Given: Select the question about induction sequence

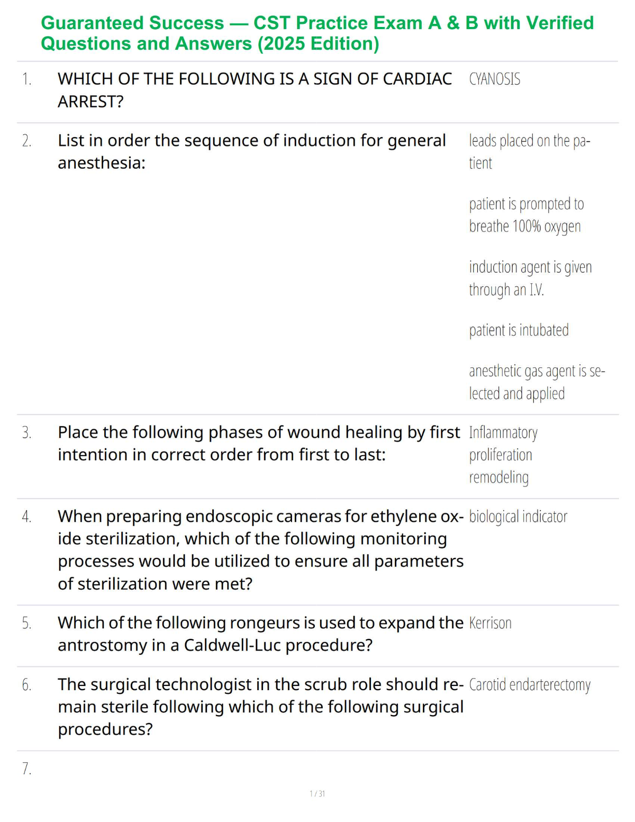Looking at the screenshot, I should [x=251, y=151].
